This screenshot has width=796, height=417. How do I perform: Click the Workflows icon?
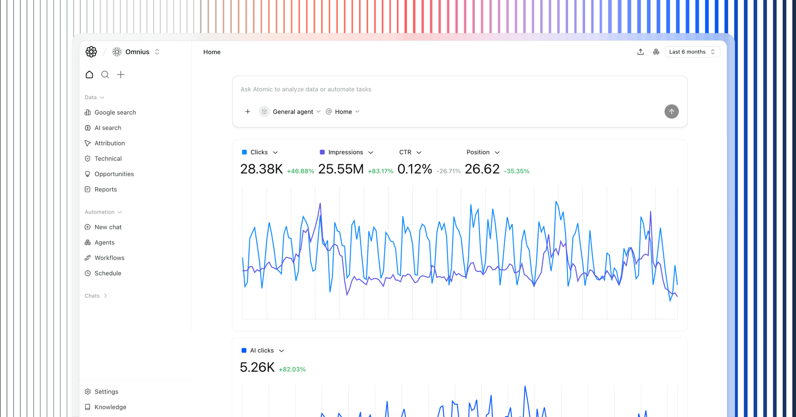click(x=88, y=258)
